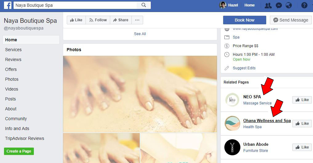Click the Spa category icon
Image resolution: width=313 pixels, height=163 pixels.
[227, 37]
